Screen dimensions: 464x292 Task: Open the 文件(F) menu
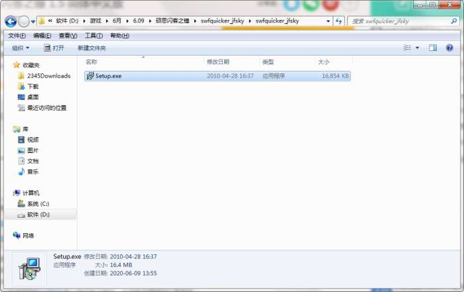click(x=17, y=36)
